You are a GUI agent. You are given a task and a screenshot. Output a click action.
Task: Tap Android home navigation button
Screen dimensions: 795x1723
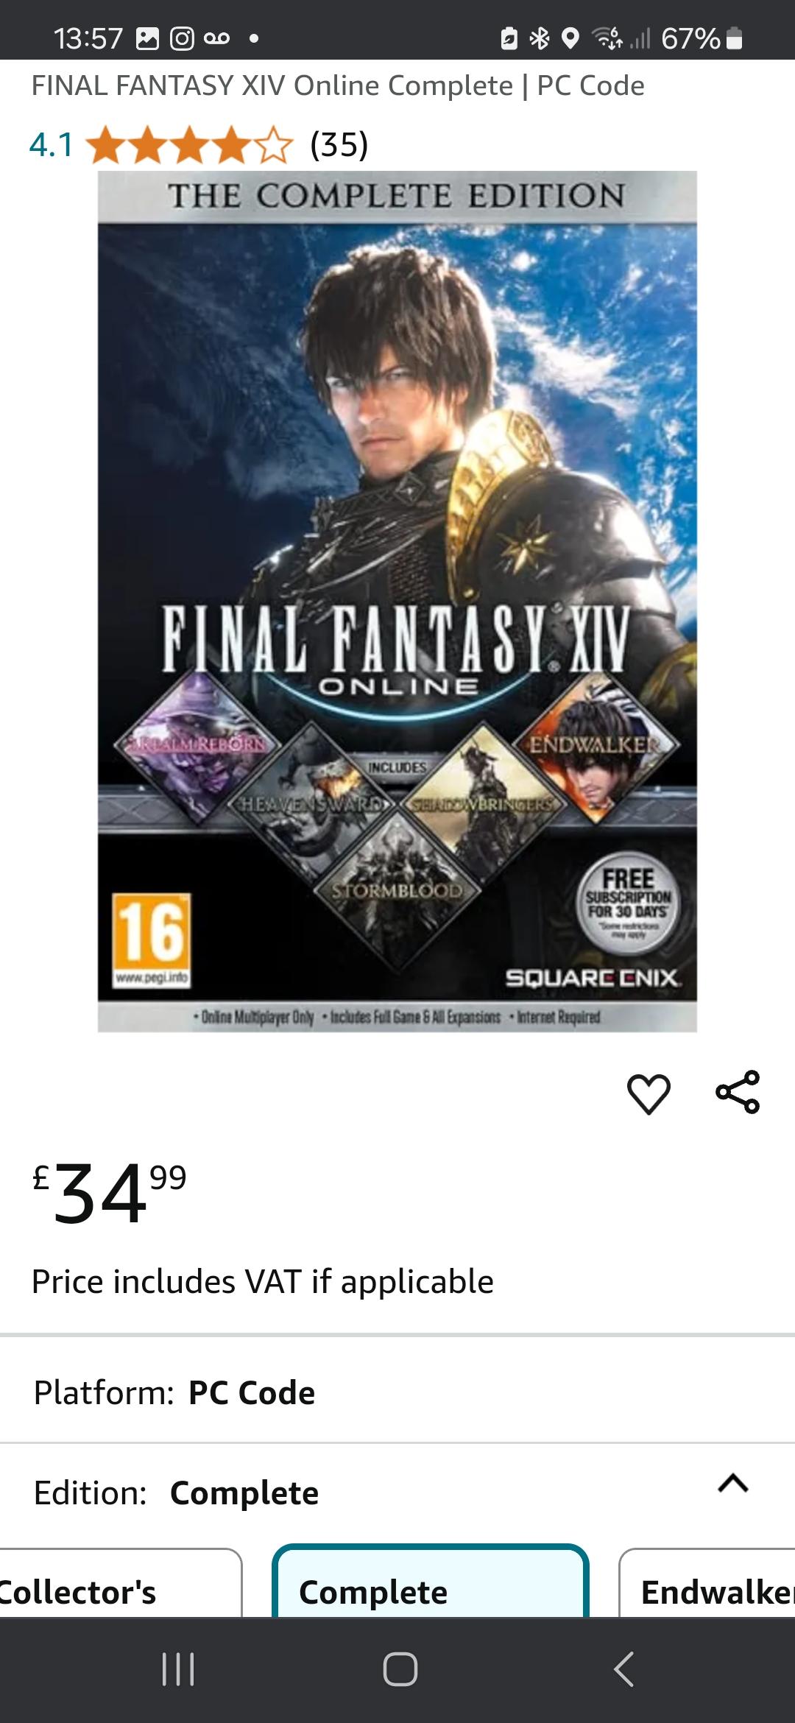[400, 1669]
